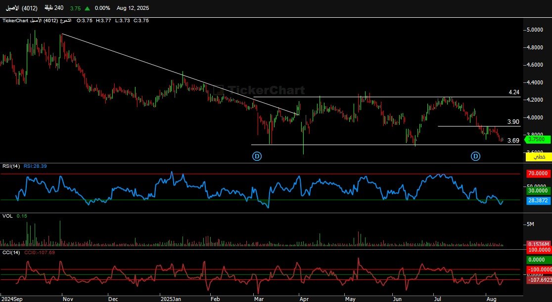Image resolution: width=552 pixels, height=302 pixels.
Task: Click the 0.1536M volume value tag
Action: tap(539, 244)
